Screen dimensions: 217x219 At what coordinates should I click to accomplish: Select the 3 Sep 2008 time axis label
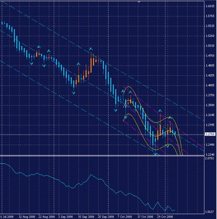tap(65, 217)
